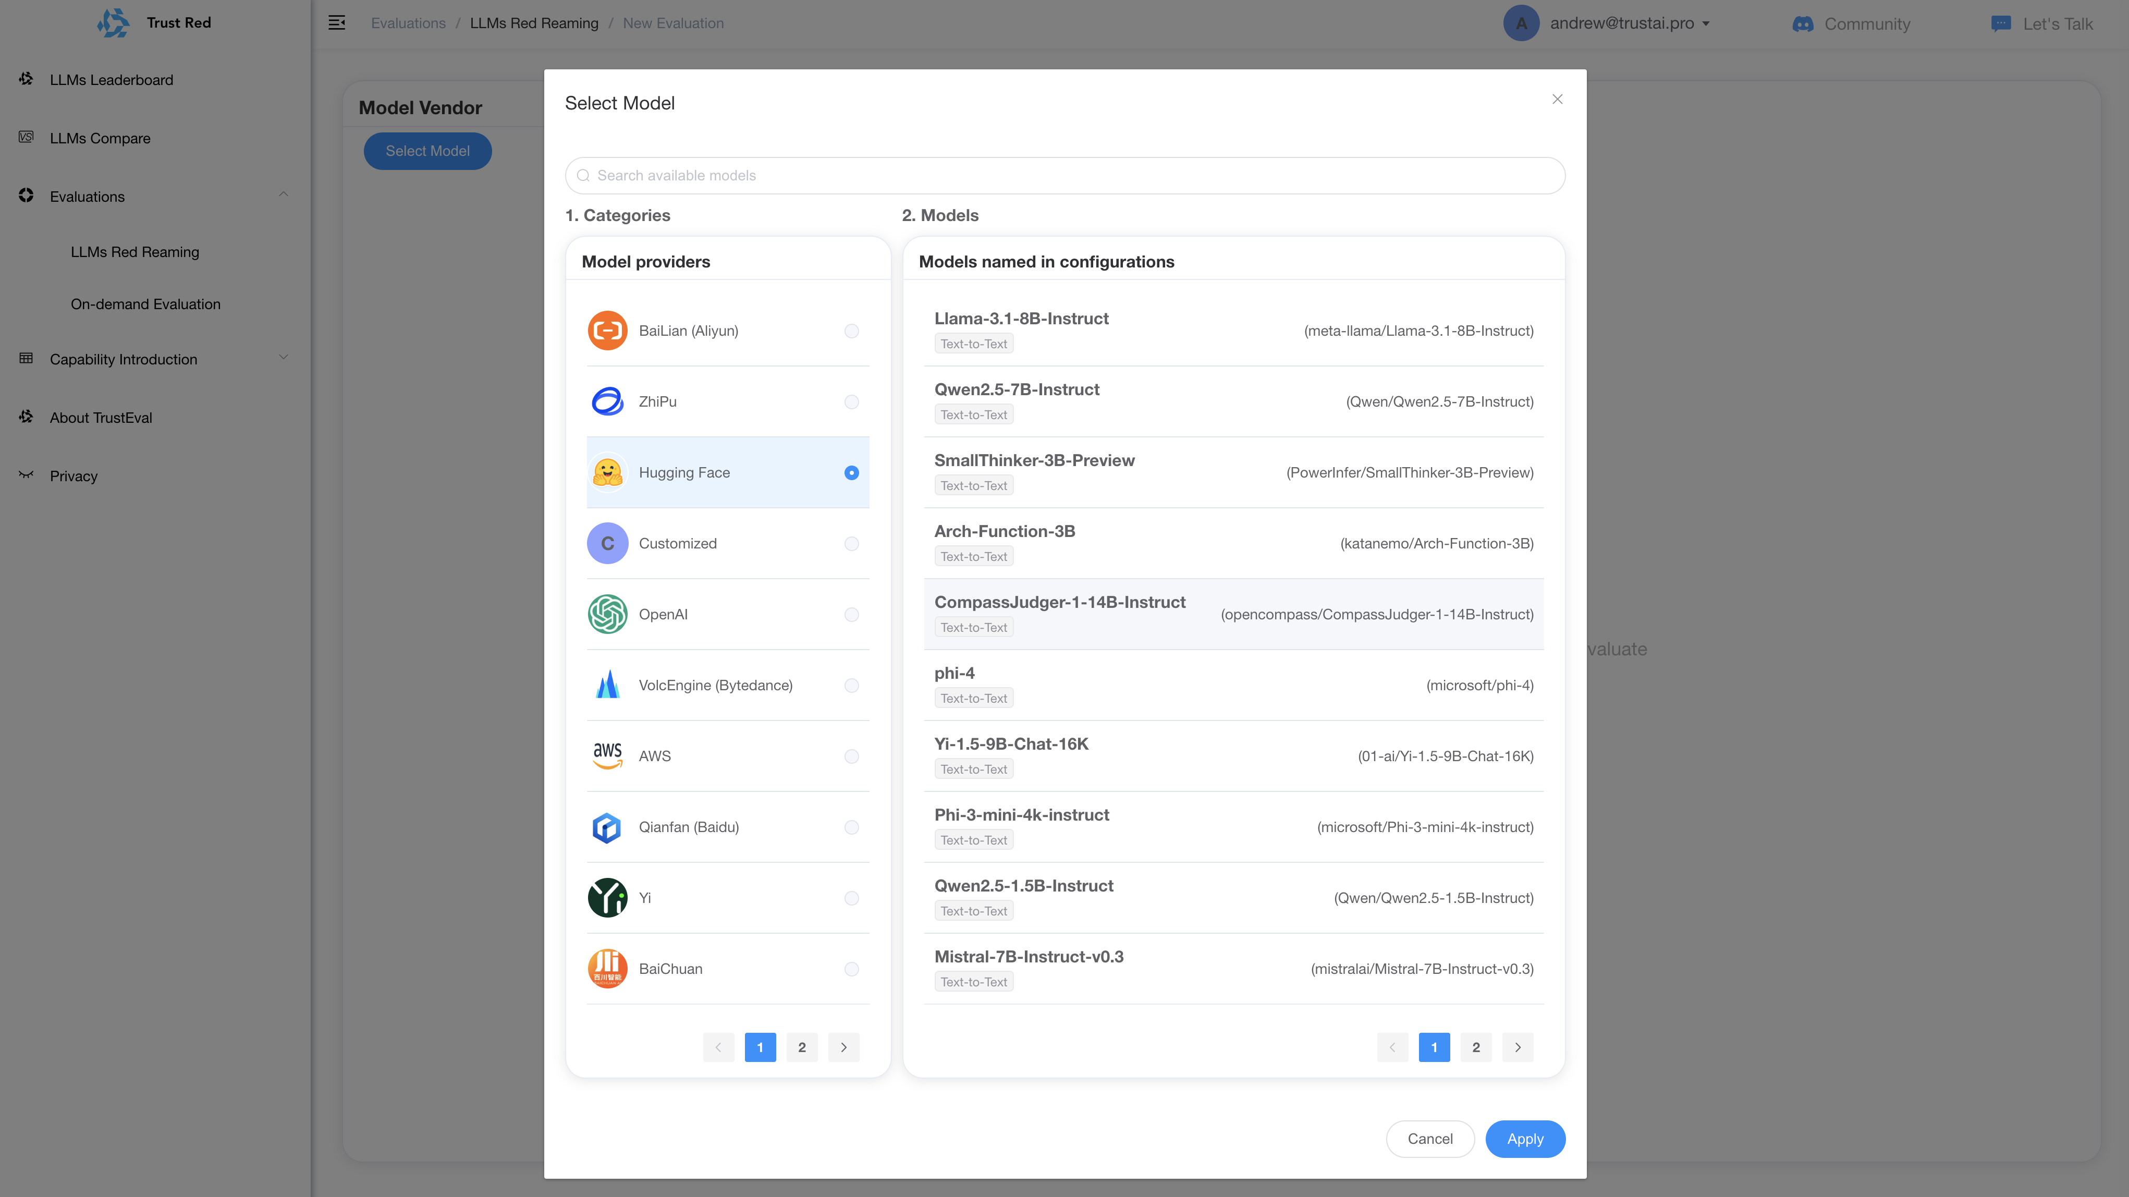Click the VolcEngine (Bytedance) logo icon
The height and width of the screenshot is (1197, 2129).
[607, 685]
